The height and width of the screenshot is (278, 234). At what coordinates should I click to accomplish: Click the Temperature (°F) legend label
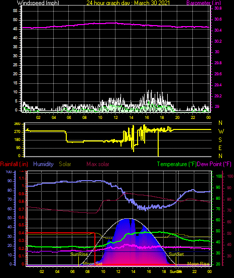(177, 164)
